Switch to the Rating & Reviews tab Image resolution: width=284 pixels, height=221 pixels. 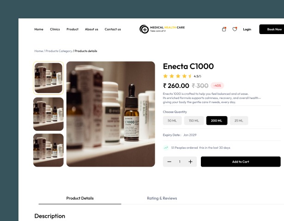pyautogui.click(x=162, y=198)
